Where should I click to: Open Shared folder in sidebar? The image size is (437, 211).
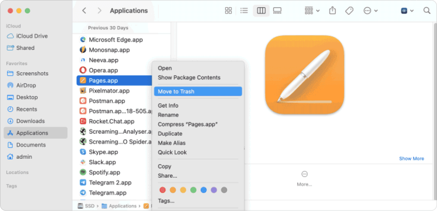click(x=21, y=48)
